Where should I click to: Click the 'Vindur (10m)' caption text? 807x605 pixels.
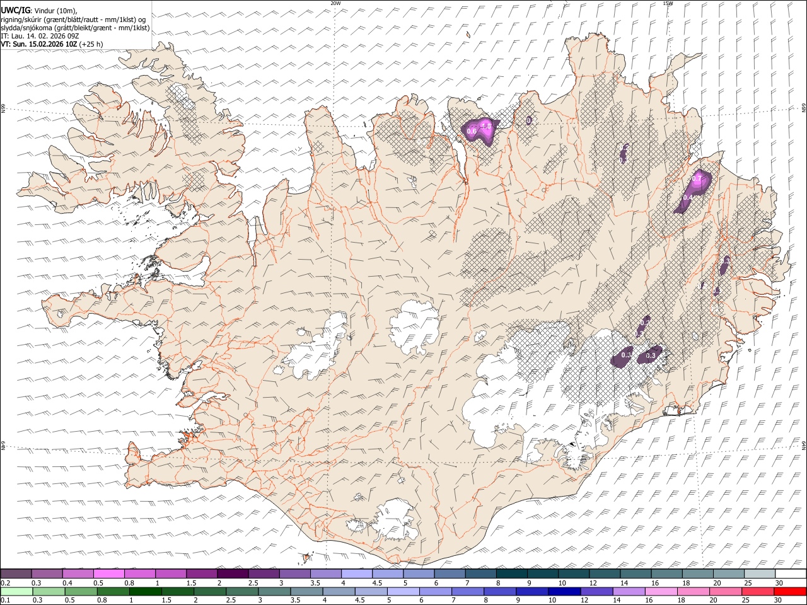55,11
